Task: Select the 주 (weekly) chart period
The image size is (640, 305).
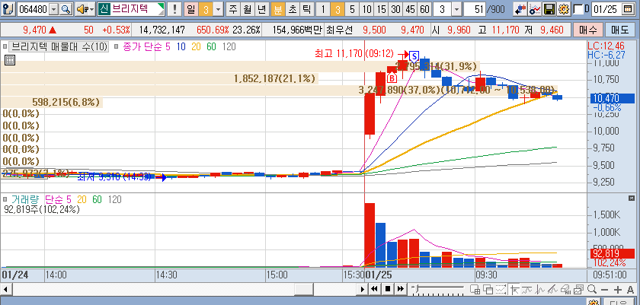Action: pyautogui.click(x=233, y=9)
